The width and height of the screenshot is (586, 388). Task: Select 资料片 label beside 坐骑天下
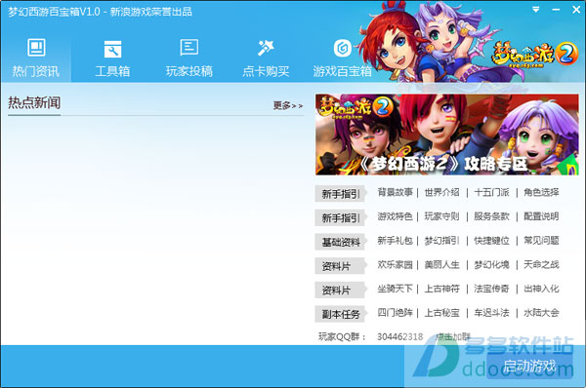point(340,291)
